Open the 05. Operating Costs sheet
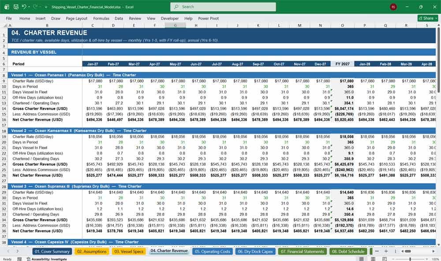 tap(213, 251)
